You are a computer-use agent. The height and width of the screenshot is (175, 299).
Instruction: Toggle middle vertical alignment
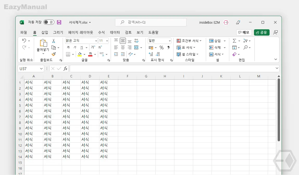(x=123, y=41)
